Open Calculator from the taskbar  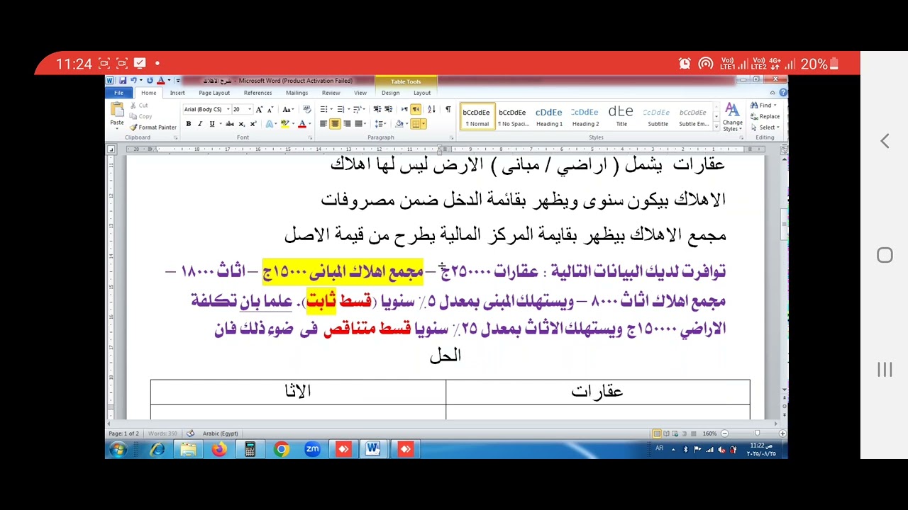pyautogui.click(x=250, y=449)
